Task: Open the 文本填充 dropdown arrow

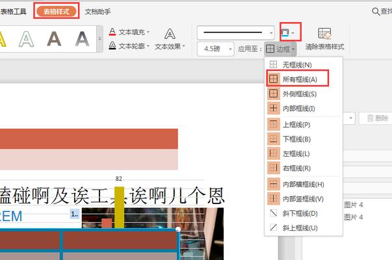Action: [x=148, y=32]
